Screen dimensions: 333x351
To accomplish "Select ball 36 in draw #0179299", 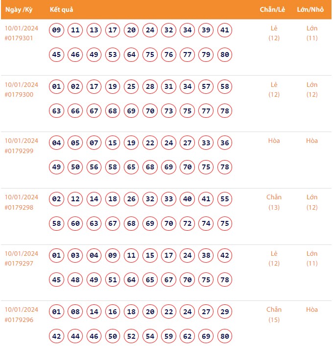I will click(225, 143).
